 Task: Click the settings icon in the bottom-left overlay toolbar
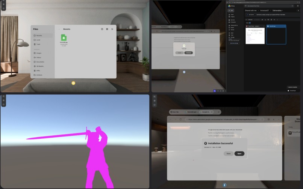(3, 104)
